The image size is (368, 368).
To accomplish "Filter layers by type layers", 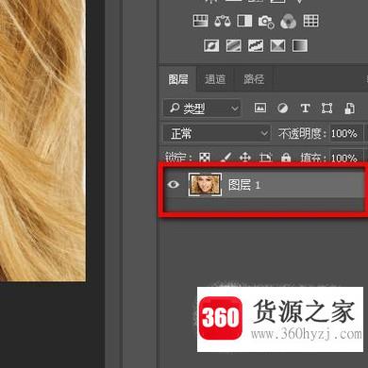I will click(x=305, y=109).
